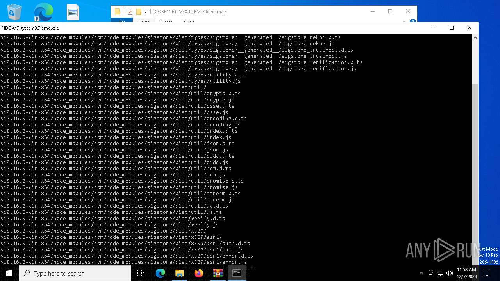Maximize the cmd.exe window
This screenshot has width=500, height=281.
tap(452, 28)
